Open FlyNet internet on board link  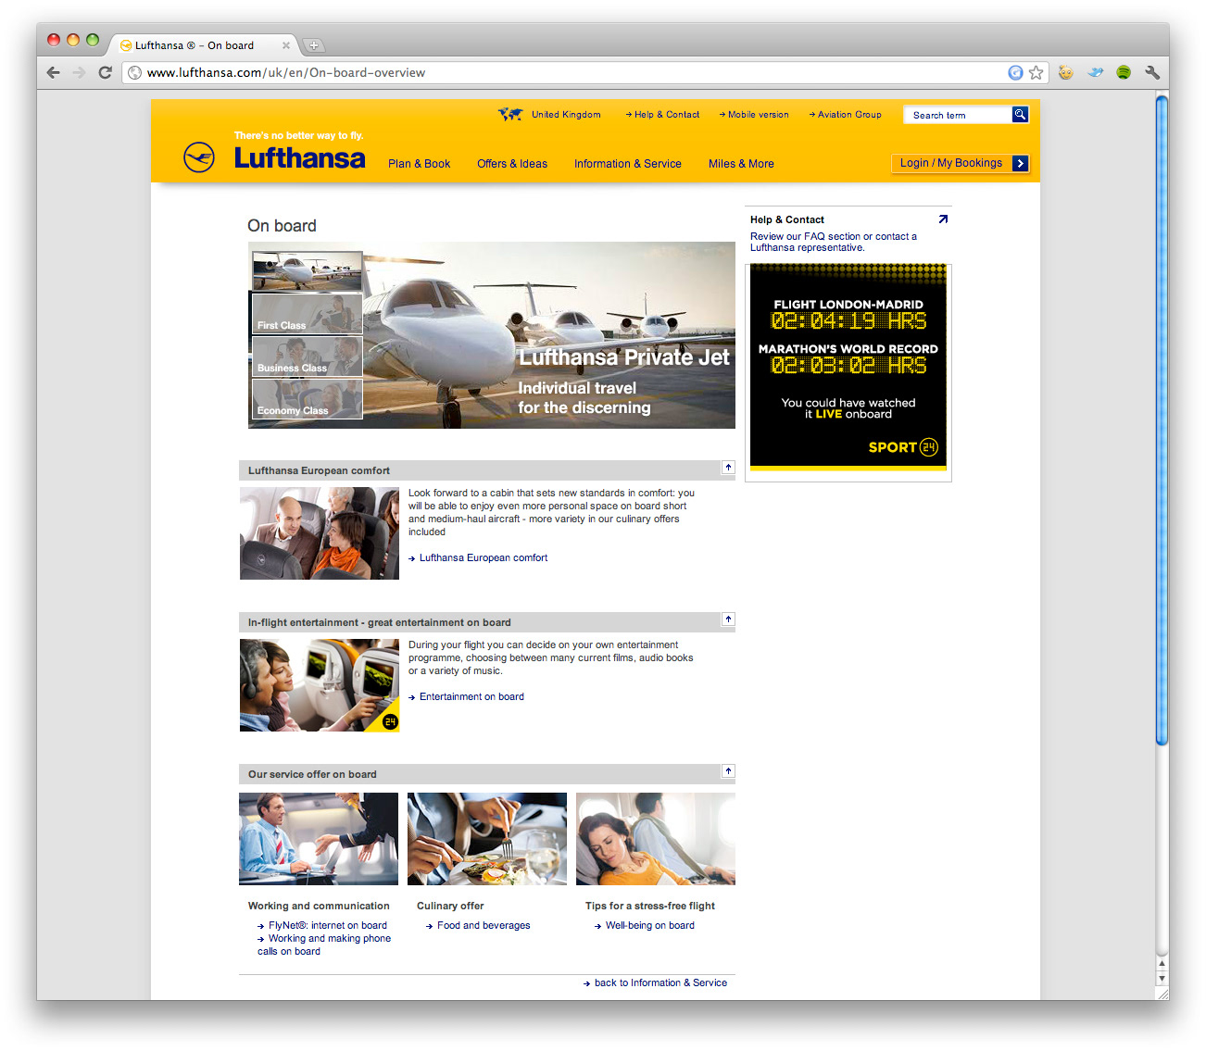point(328,925)
